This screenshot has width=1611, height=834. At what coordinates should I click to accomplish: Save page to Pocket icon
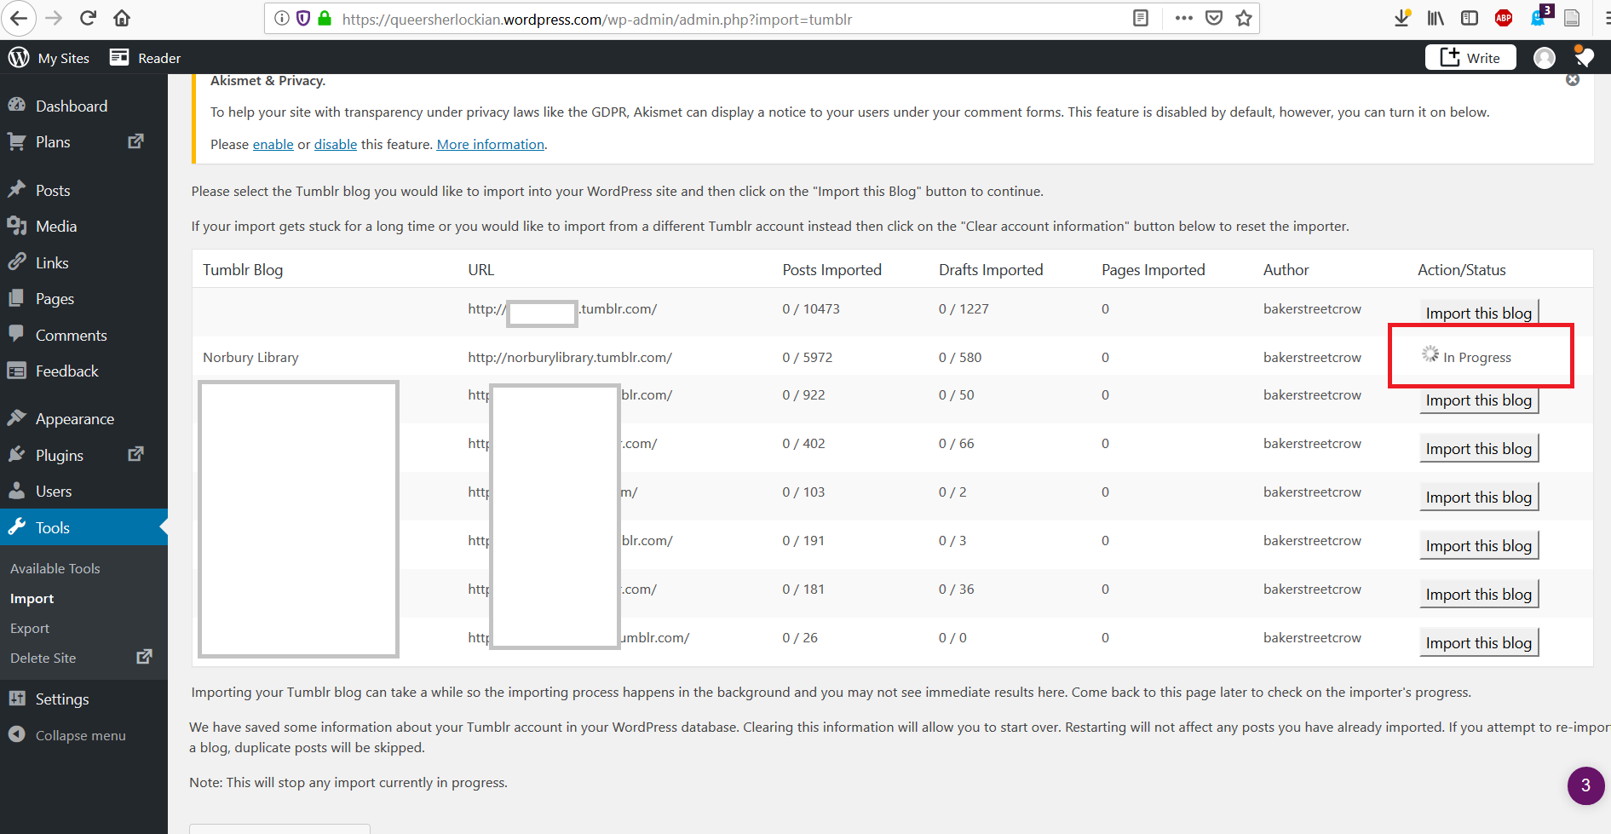(1214, 18)
